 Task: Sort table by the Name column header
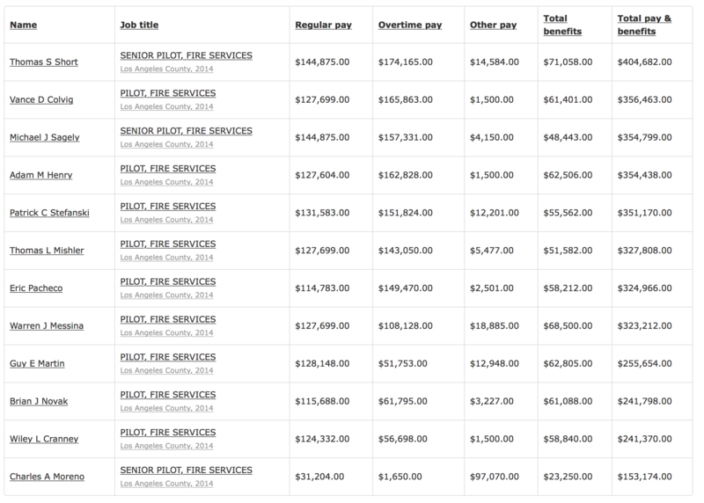(21, 25)
